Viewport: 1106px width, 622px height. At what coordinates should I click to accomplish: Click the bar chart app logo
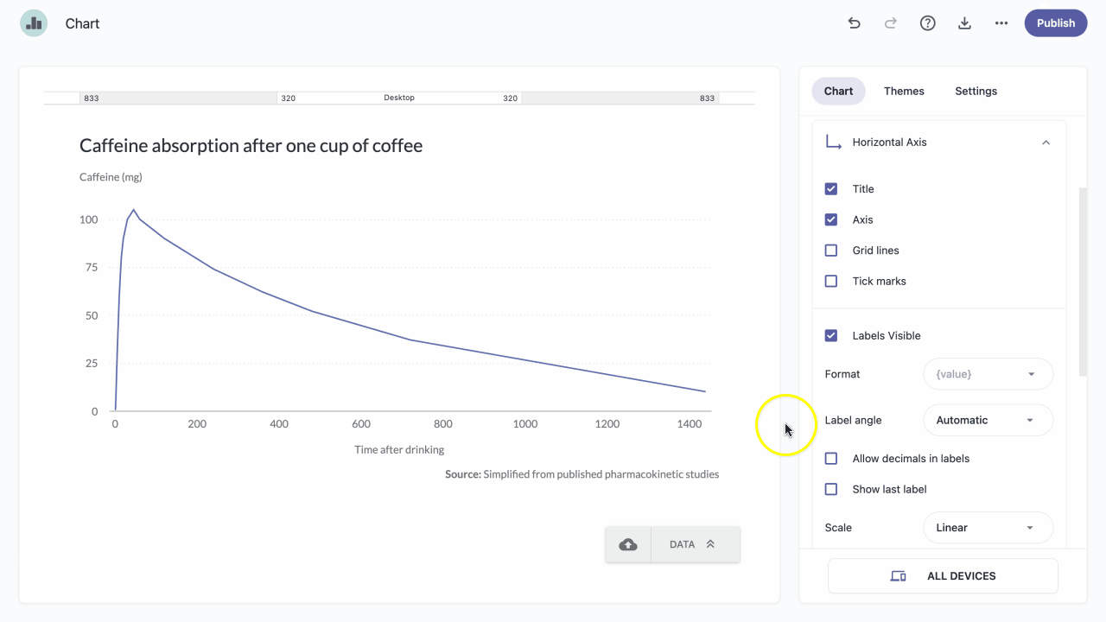coord(34,23)
